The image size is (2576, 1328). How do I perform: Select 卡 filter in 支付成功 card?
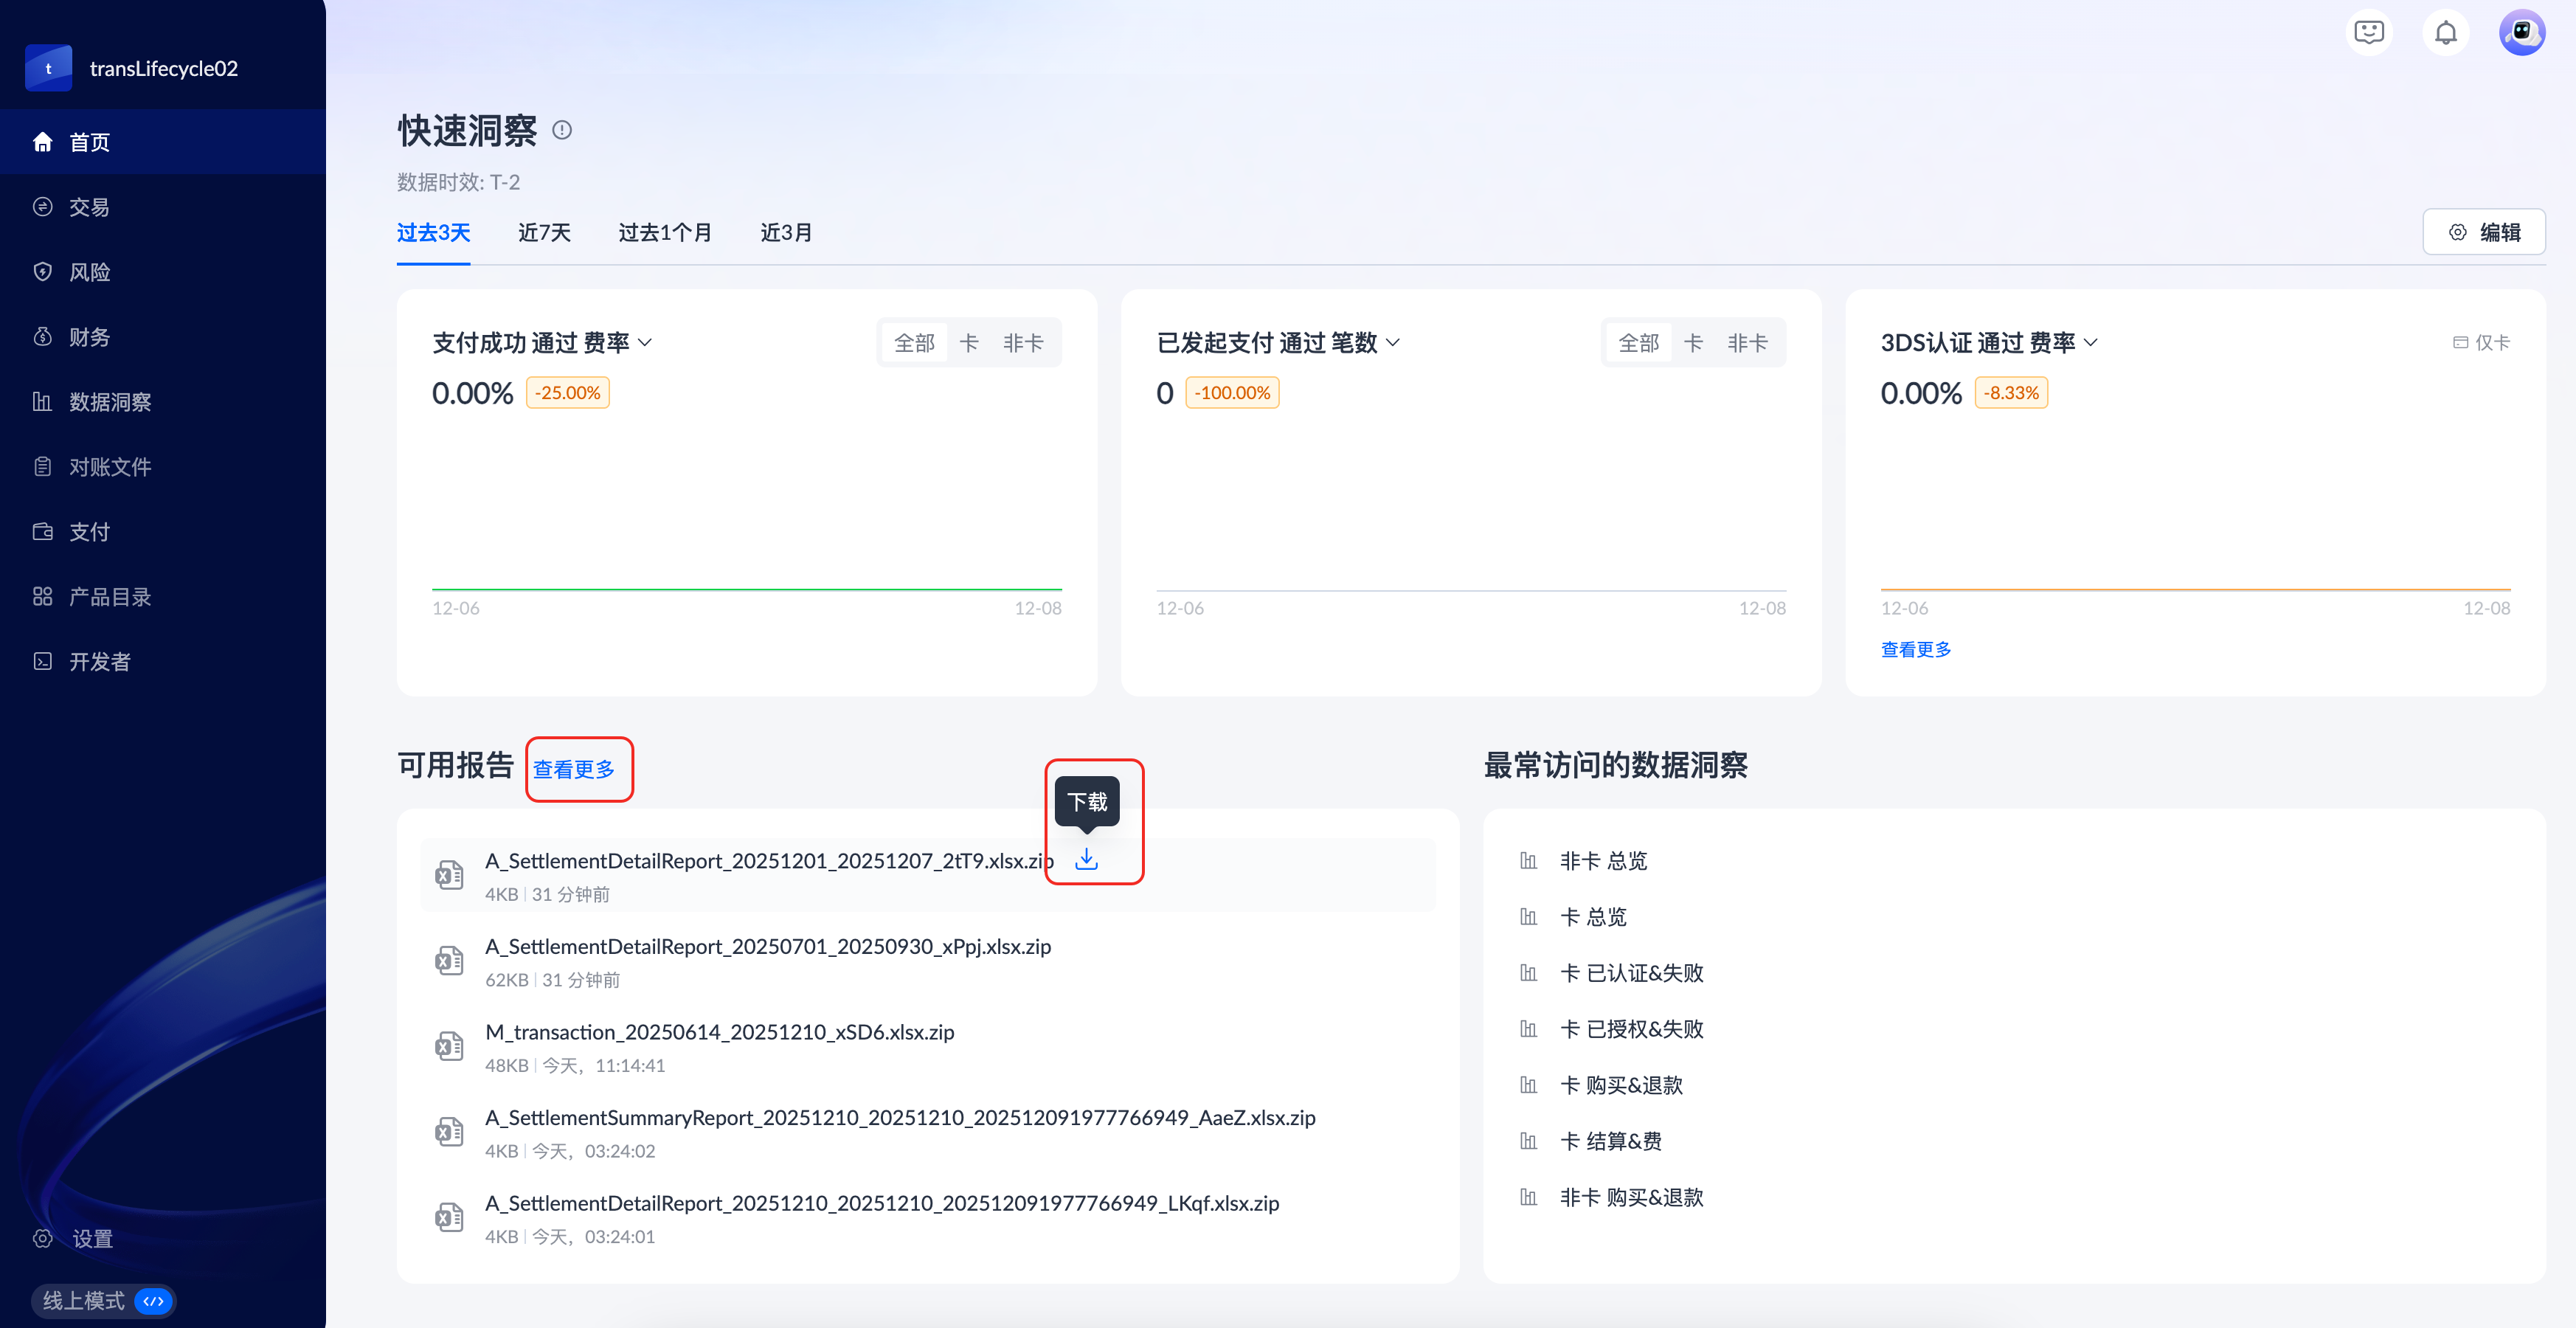point(968,343)
